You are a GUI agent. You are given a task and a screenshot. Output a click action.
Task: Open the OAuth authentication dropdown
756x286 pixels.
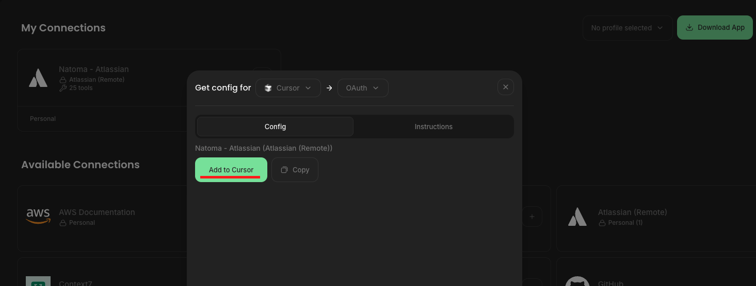coord(363,88)
